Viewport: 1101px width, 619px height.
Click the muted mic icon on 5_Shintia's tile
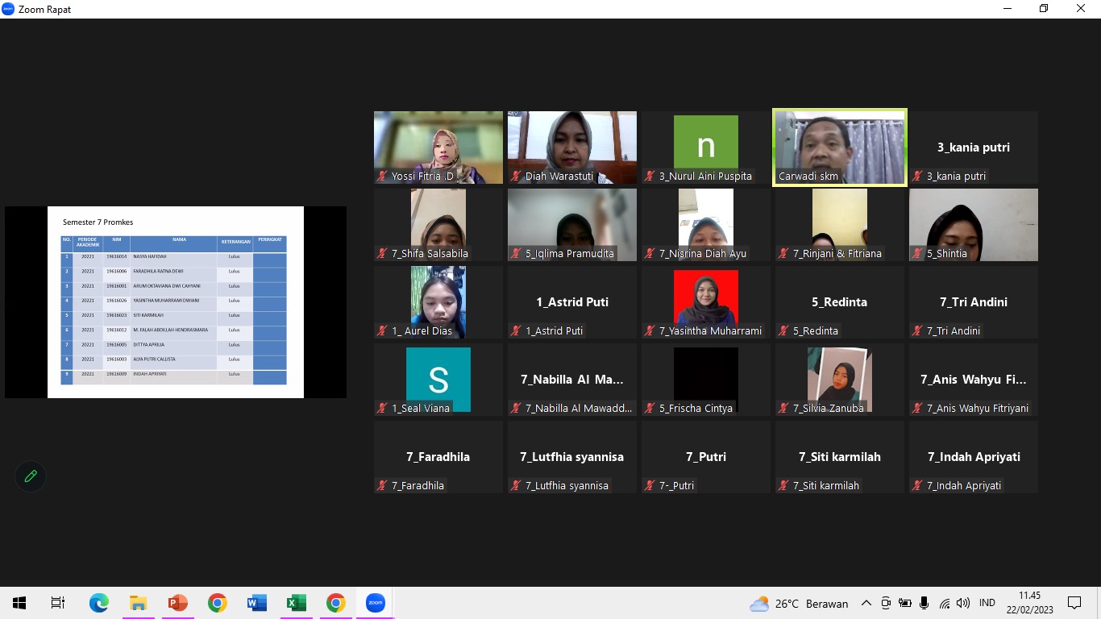click(x=917, y=253)
